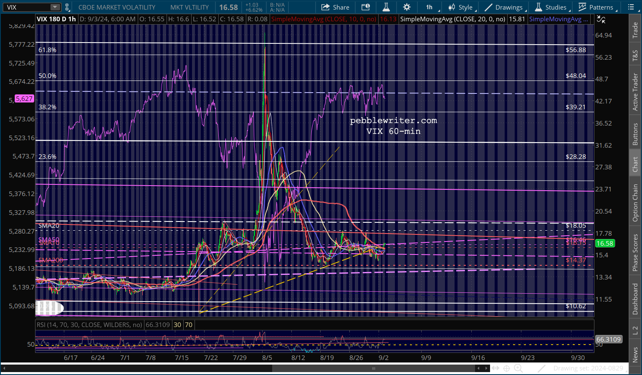
Task: Open the 1h timeframe dropdown
Action: pos(429,7)
